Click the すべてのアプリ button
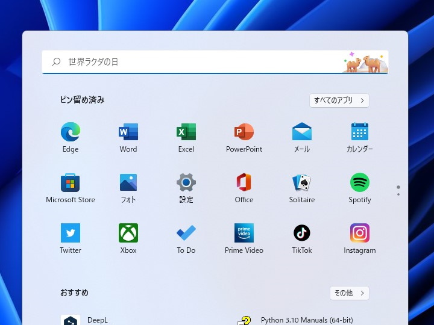The image size is (434, 325). click(x=339, y=101)
